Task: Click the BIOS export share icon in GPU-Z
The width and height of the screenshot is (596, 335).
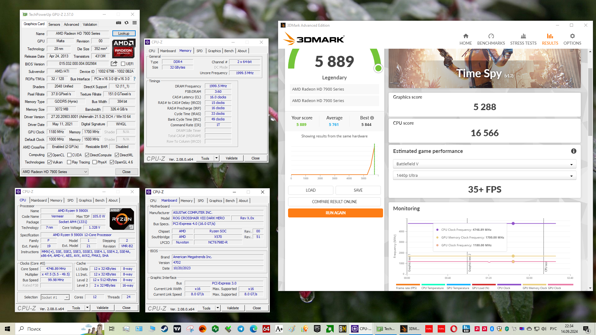Action: click(x=114, y=64)
